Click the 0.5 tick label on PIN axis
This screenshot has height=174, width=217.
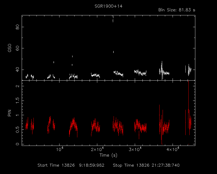17,129
